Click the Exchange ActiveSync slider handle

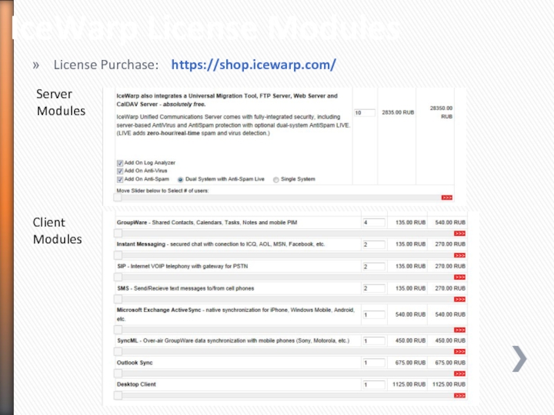click(x=118, y=330)
